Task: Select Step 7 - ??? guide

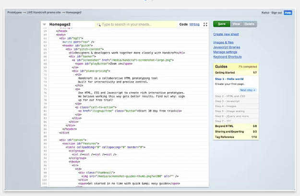Action: 236,121
